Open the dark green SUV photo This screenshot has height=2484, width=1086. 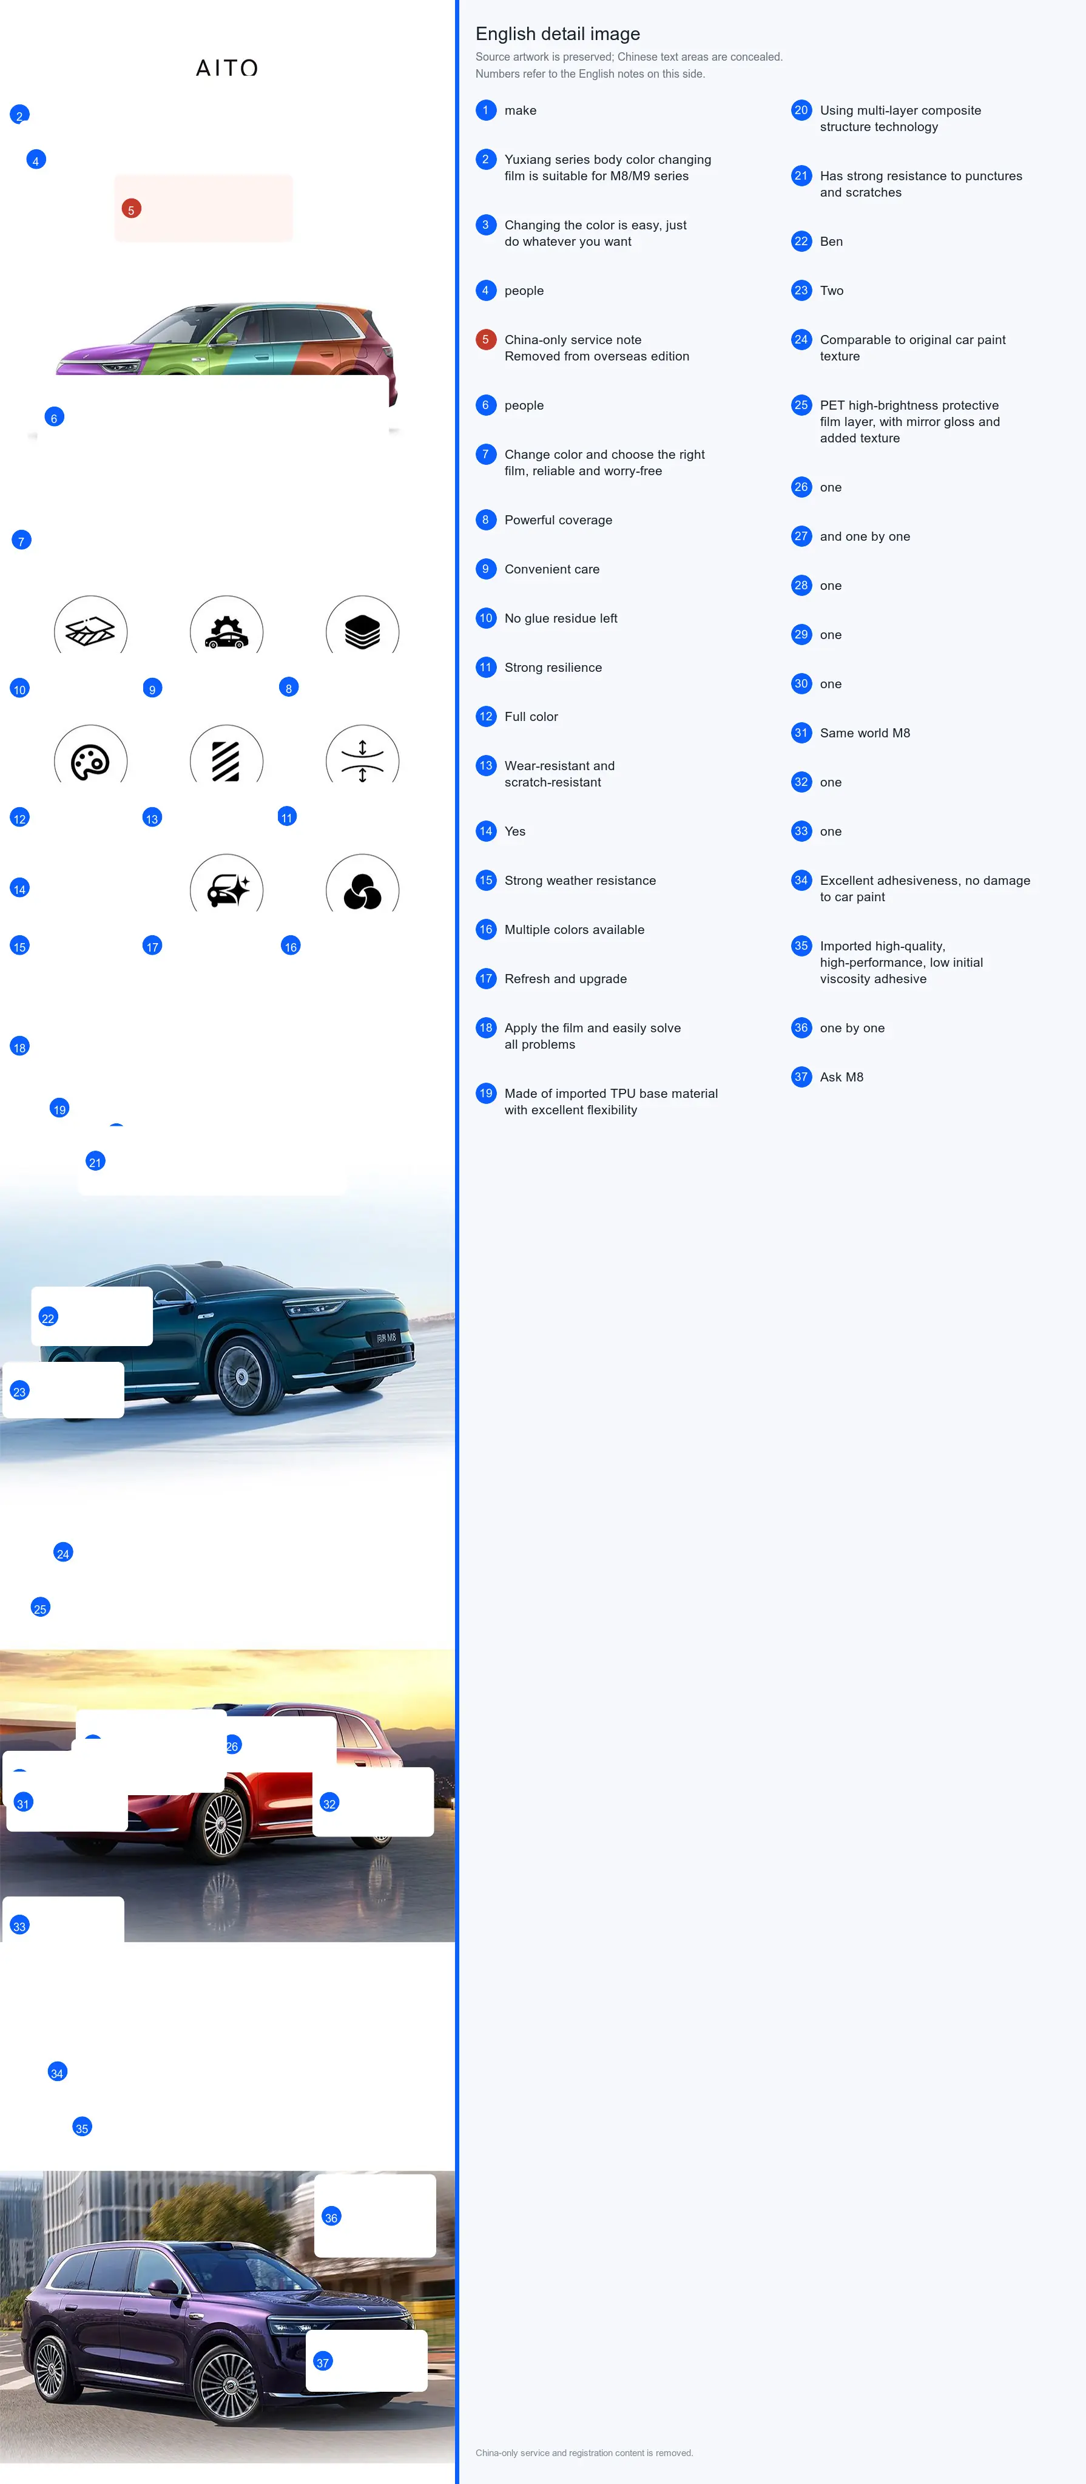tap(228, 1336)
